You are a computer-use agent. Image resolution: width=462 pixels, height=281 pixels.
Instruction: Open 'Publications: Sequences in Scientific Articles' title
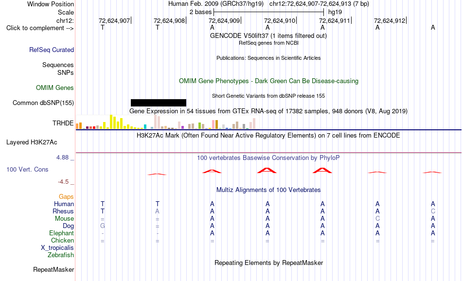[268, 58]
